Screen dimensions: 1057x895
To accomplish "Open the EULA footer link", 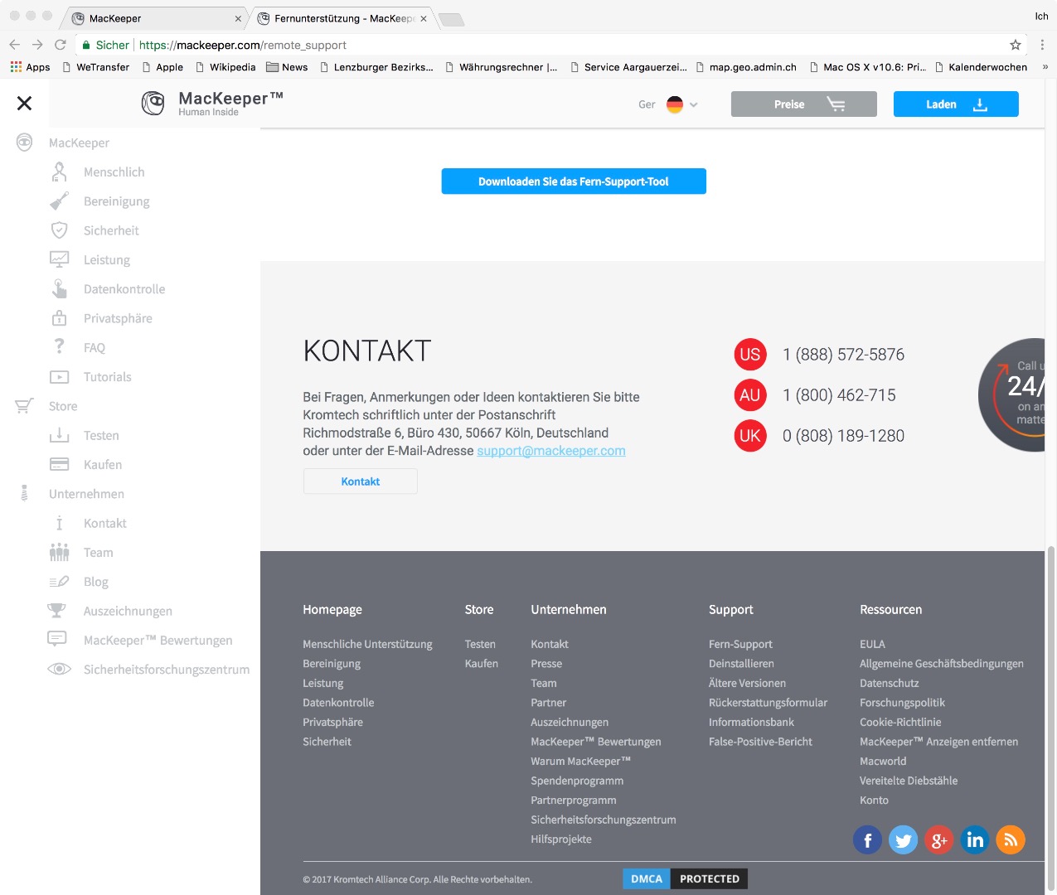I will (x=872, y=644).
